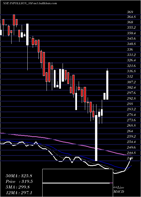141x197 pixels.
Task: Click the 283.2 price axis label
Action: point(131,109)
